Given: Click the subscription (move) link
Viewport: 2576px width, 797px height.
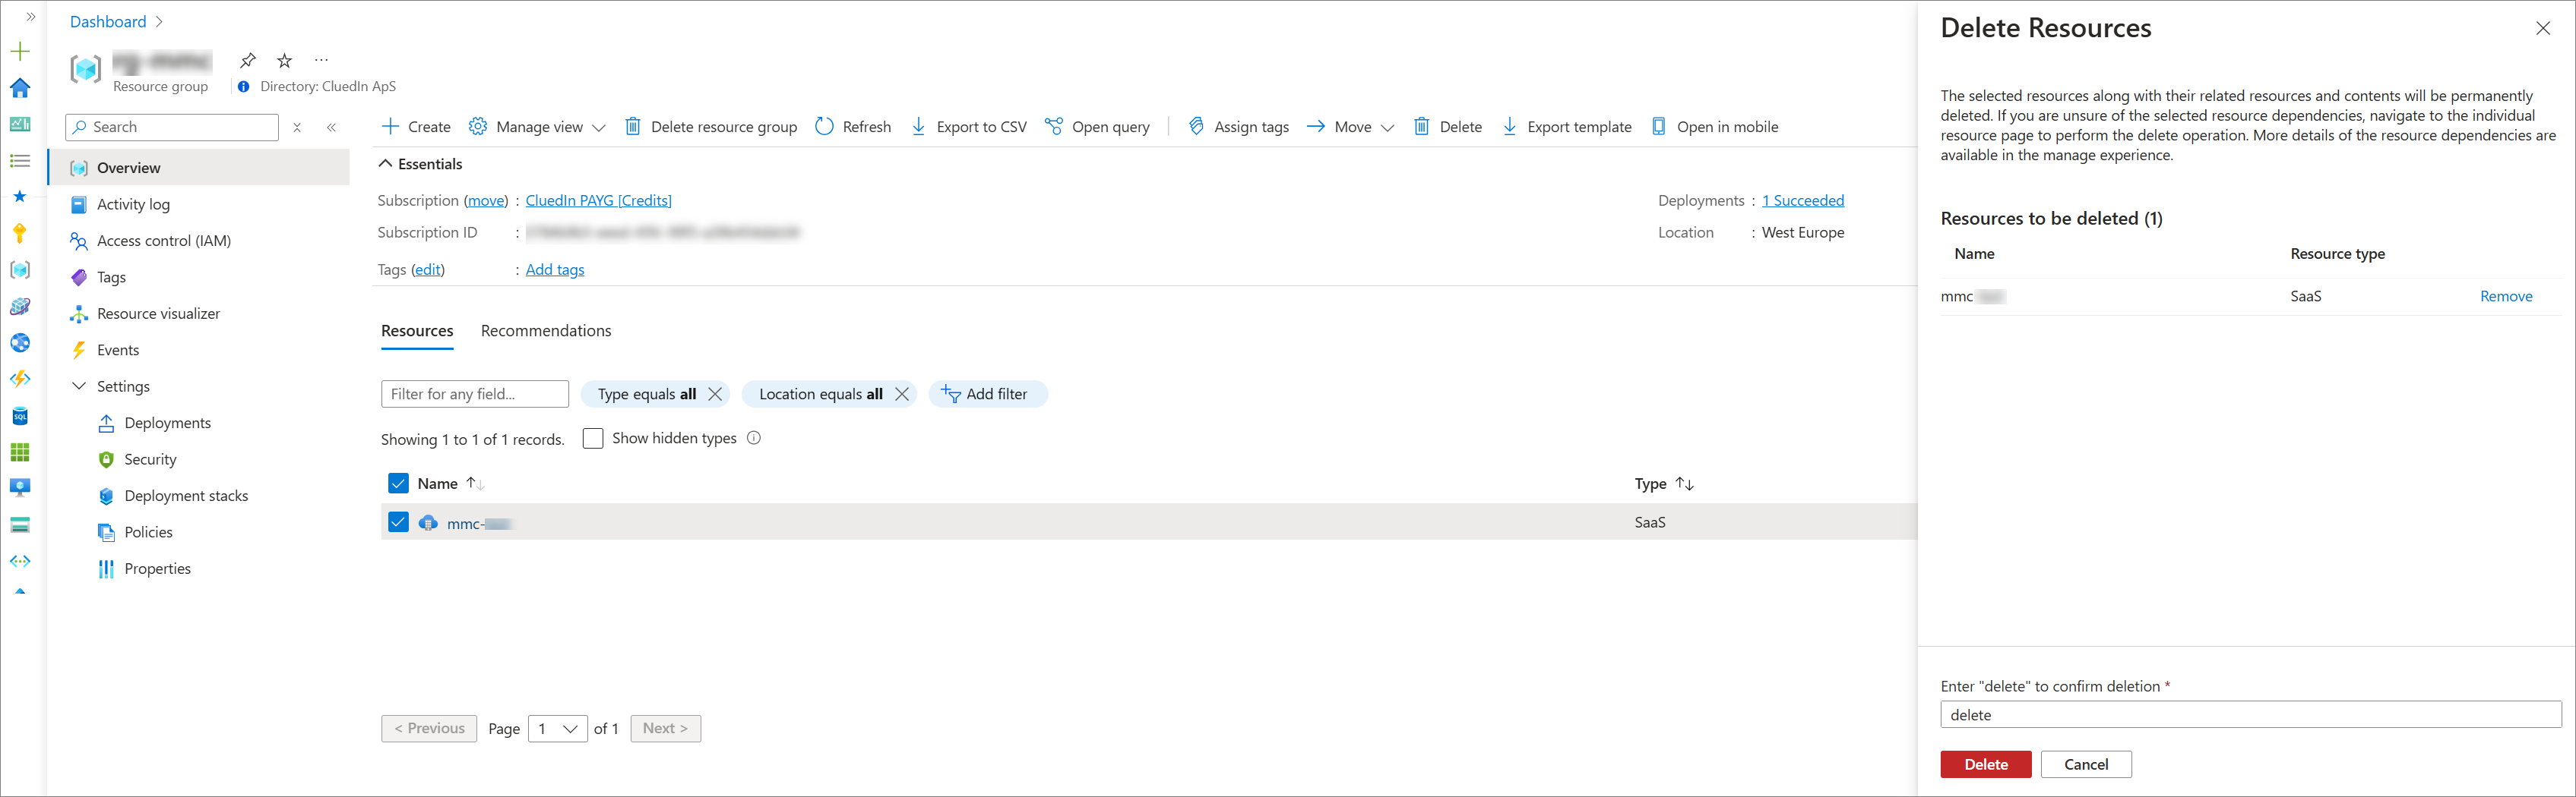Looking at the screenshot, I should pos(487,200).
